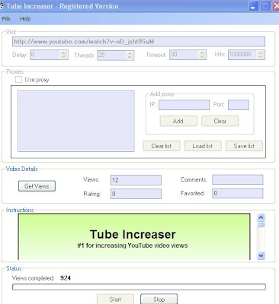
Task: Click the Rating value field
Action: tap(136, 194)
